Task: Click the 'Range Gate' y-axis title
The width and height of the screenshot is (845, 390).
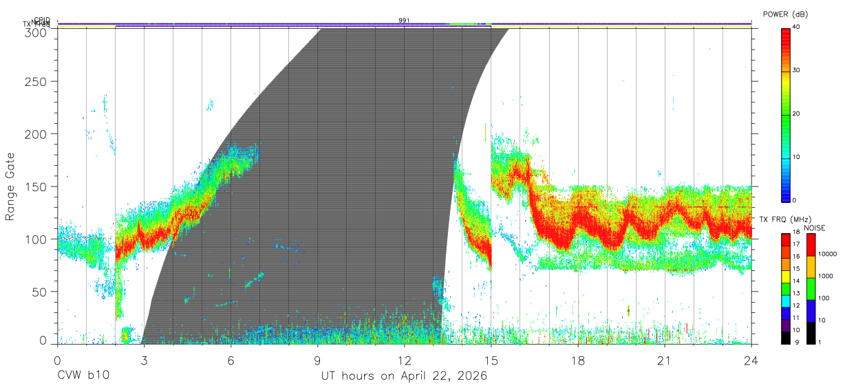Action: [11, 187]
